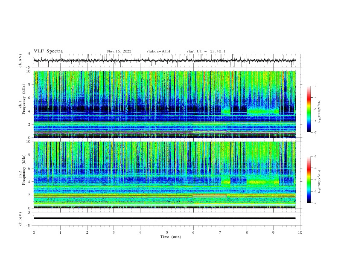This screenshot has width=338, height=261.
Task: Click the ch.1 spectrogram color scale bar
Action: click(309, 109)
